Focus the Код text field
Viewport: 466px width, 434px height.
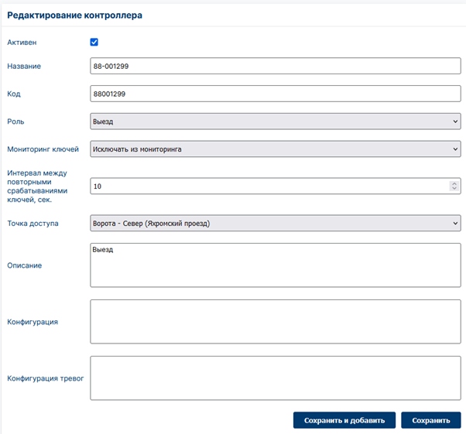point(276,94)
